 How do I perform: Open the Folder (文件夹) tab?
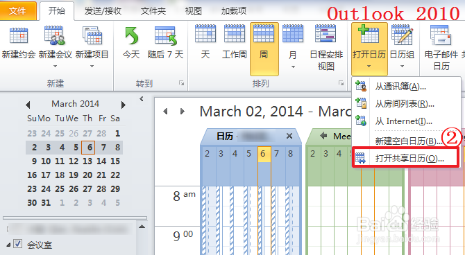[153, 11]
